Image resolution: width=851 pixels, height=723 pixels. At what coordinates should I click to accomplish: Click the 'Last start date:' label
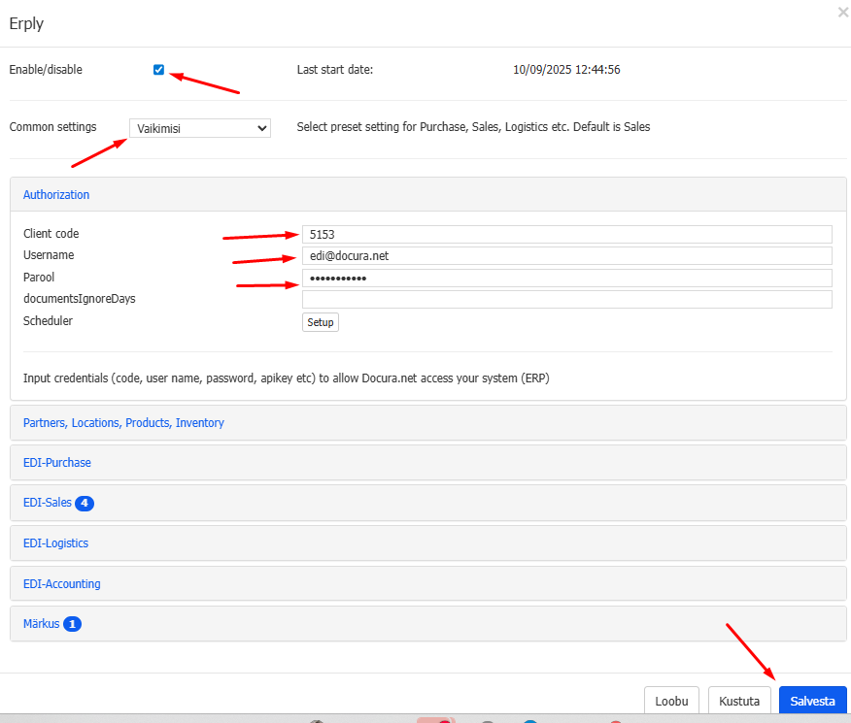[x=335, y=69]
